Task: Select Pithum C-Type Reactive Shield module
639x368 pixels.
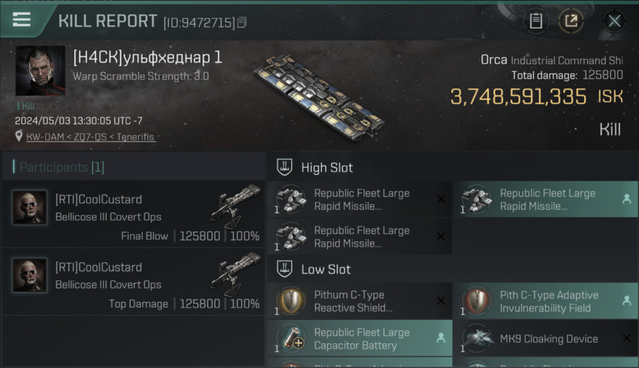Action: (x=359, y=301)
